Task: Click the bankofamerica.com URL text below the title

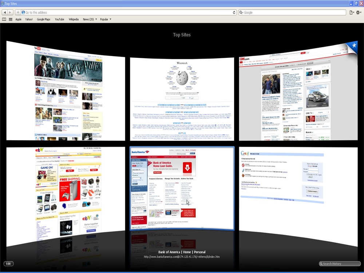Action: click(x=182, y=257)
